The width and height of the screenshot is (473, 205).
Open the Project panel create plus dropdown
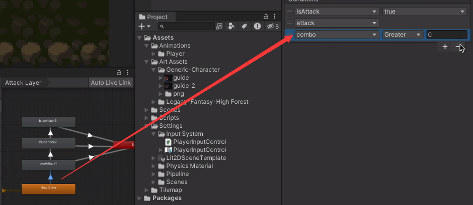(144, 27)
